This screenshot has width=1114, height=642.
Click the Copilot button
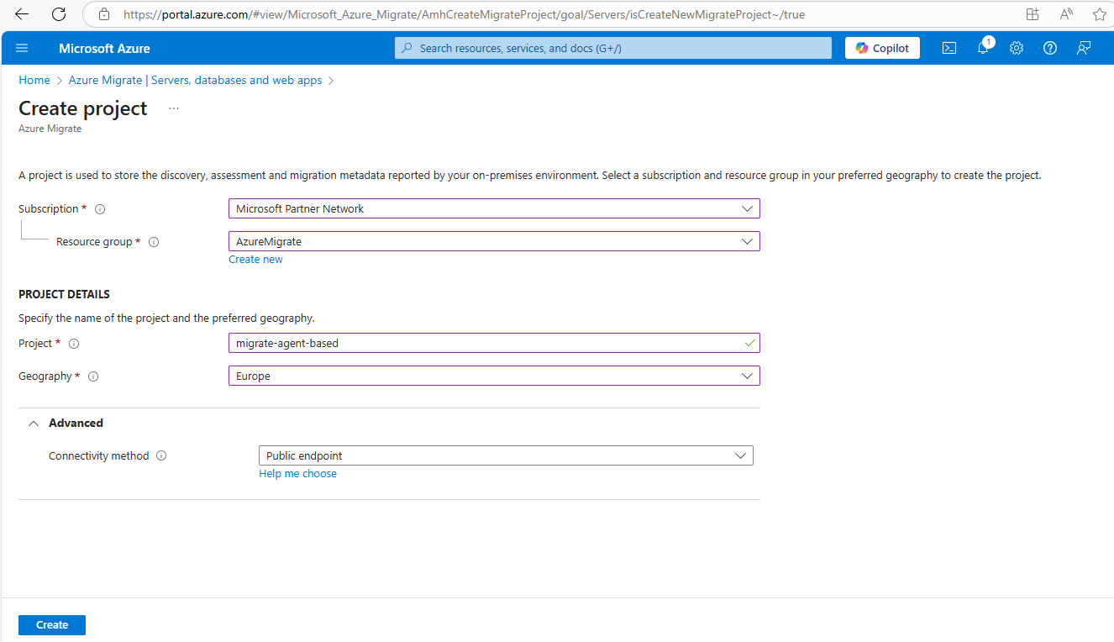(882, 48)
